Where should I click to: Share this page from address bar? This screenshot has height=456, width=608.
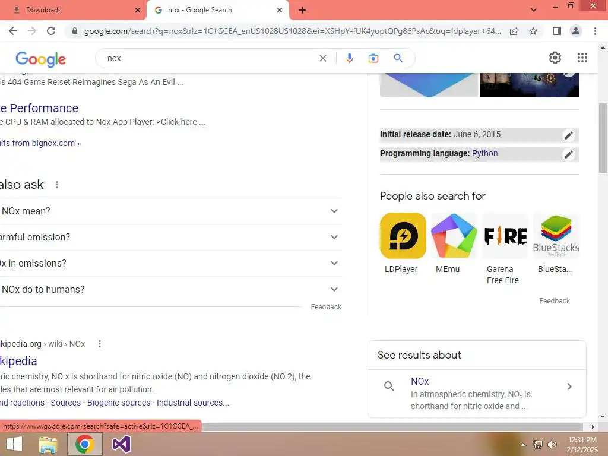(x=514, y=31)
